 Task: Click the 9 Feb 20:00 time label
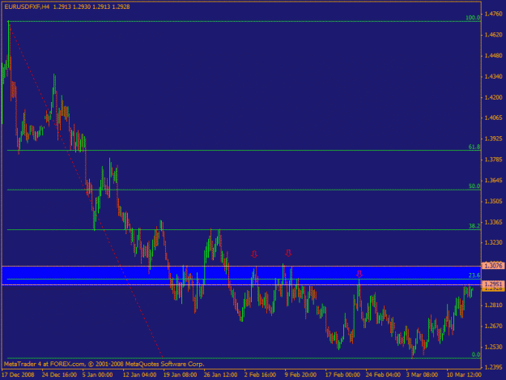(300, 374)
